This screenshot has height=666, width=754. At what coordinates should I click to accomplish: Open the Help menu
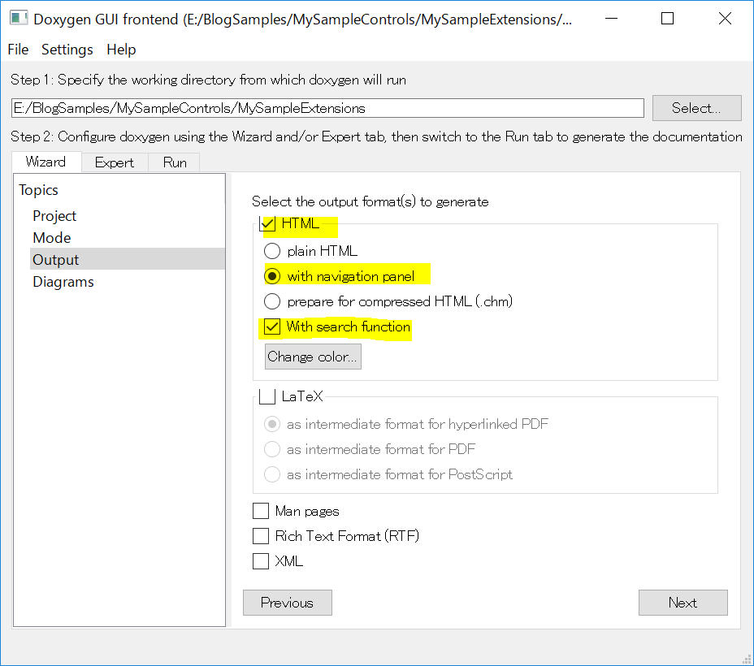click(121, 50)
